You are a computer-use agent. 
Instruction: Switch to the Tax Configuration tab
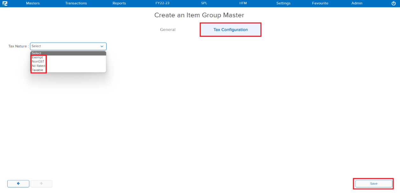click(231, 30)
